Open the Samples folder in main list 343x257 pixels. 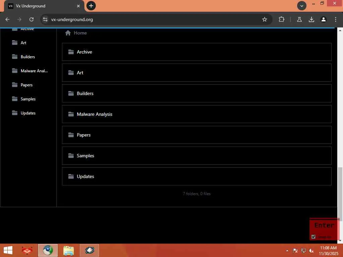[x=197, y=156]
